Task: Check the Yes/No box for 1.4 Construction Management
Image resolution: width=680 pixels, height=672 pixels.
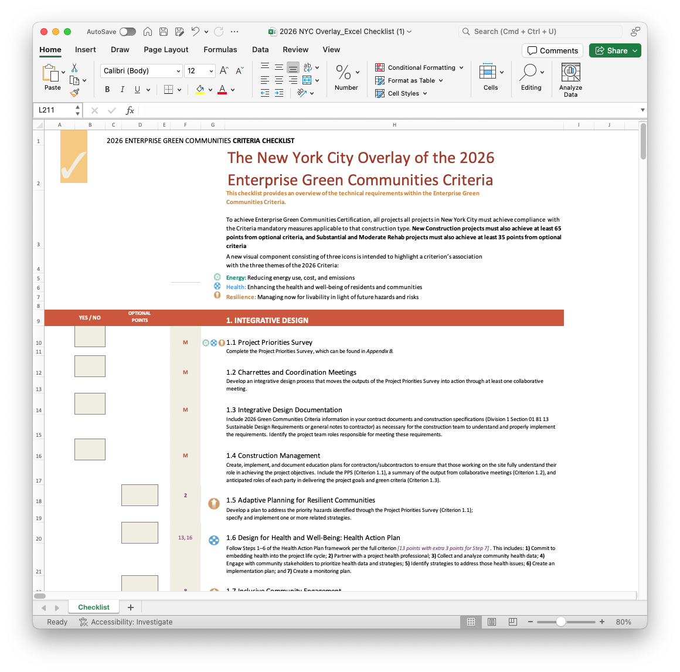Action: click(90, 449)
